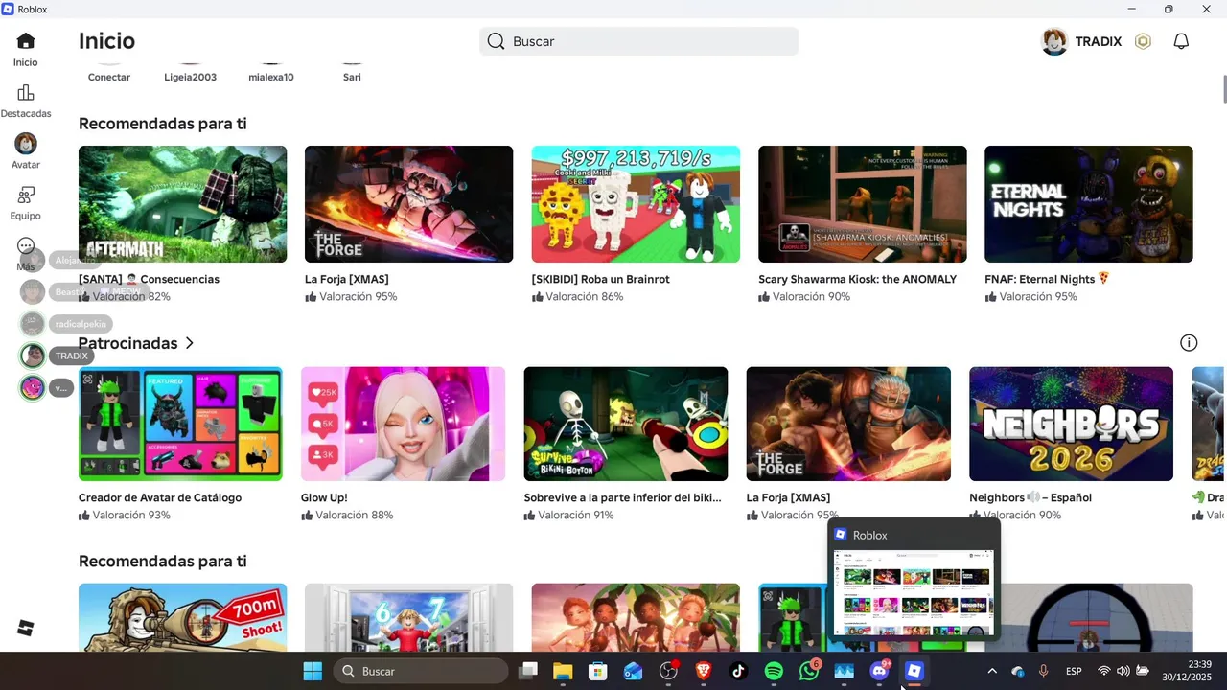Screen dimensions: 1227x690
Task: Open the volume tray icon
Action: point(1123,671)
